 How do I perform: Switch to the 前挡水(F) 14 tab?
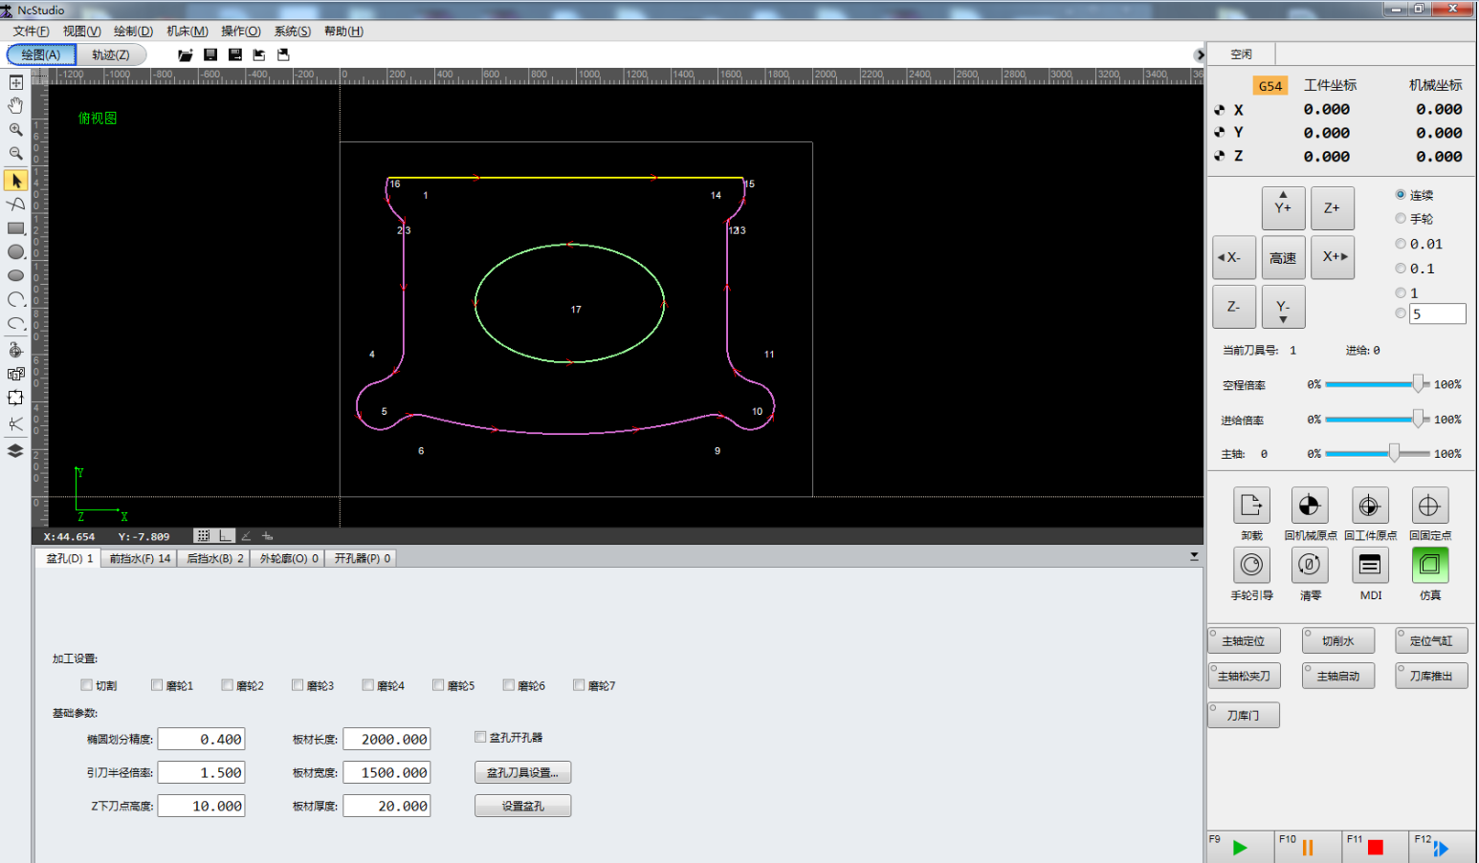click(x=140, y=558)
